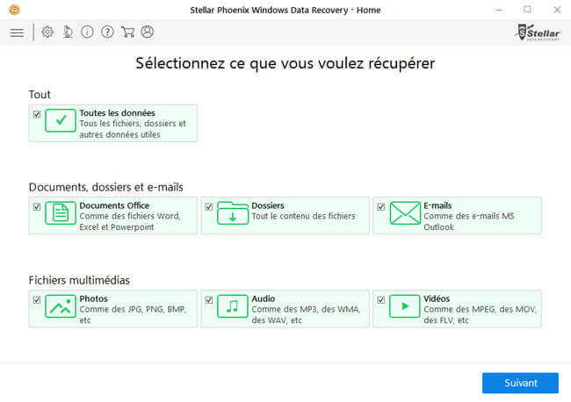Open settings via the gear icon

click(47, 32)
